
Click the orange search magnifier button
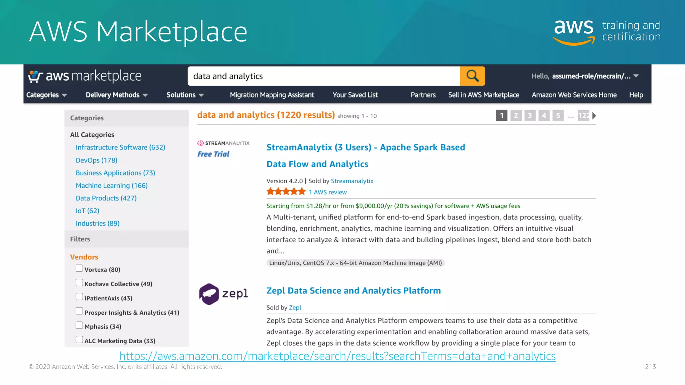[472, 76]
